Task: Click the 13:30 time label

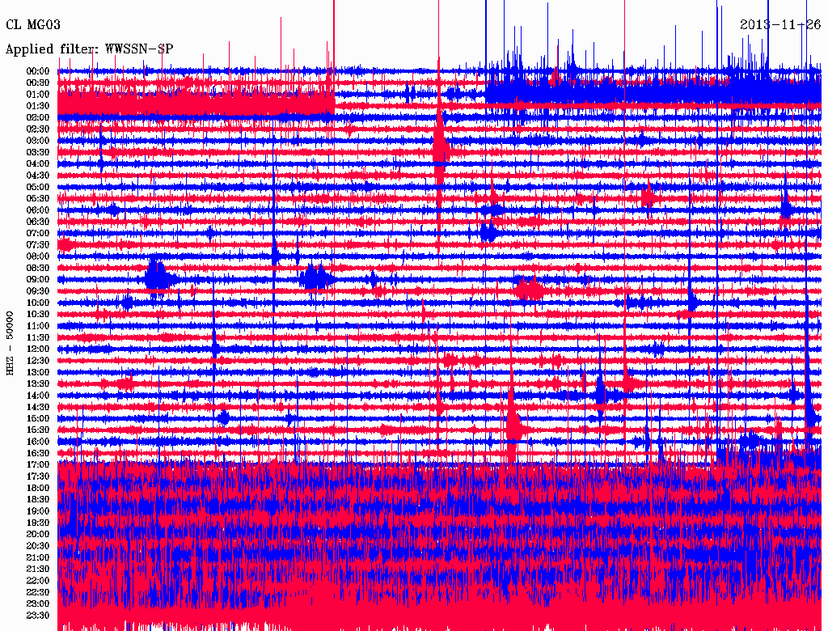Action: pos(38,383)
